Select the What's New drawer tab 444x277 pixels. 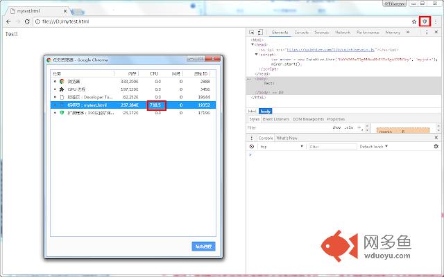pos(287,138)
